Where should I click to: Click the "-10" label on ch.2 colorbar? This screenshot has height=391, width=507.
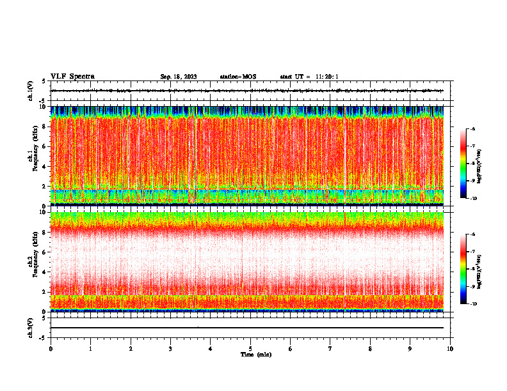pyautogui.click(x=474, y=304)
